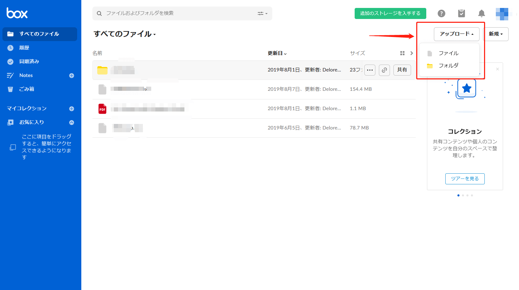
Task: Open the notifications bell
Action: [481, 13]
